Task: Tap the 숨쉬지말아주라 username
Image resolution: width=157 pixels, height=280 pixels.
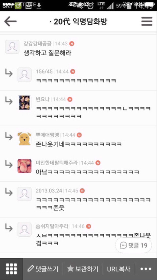Action: (52, 226)
